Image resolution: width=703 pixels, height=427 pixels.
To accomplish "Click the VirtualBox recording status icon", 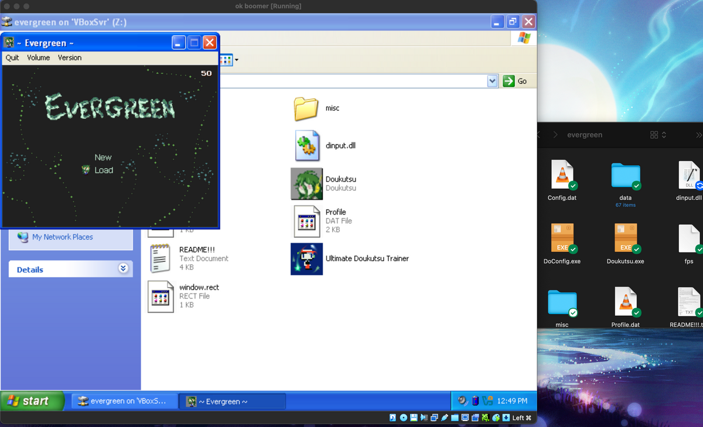I will pos(475,418).
